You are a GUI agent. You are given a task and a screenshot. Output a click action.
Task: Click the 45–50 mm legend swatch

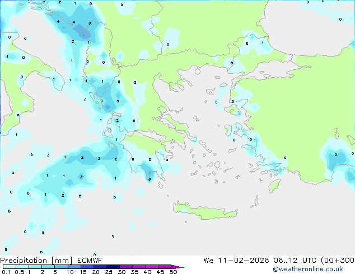pyautogui.click(x=165, y=267)
